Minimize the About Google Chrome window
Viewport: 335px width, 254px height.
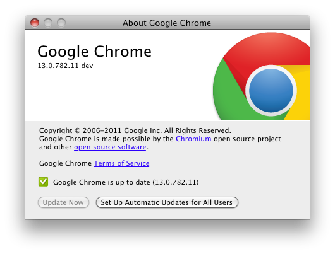coord(48,23)
